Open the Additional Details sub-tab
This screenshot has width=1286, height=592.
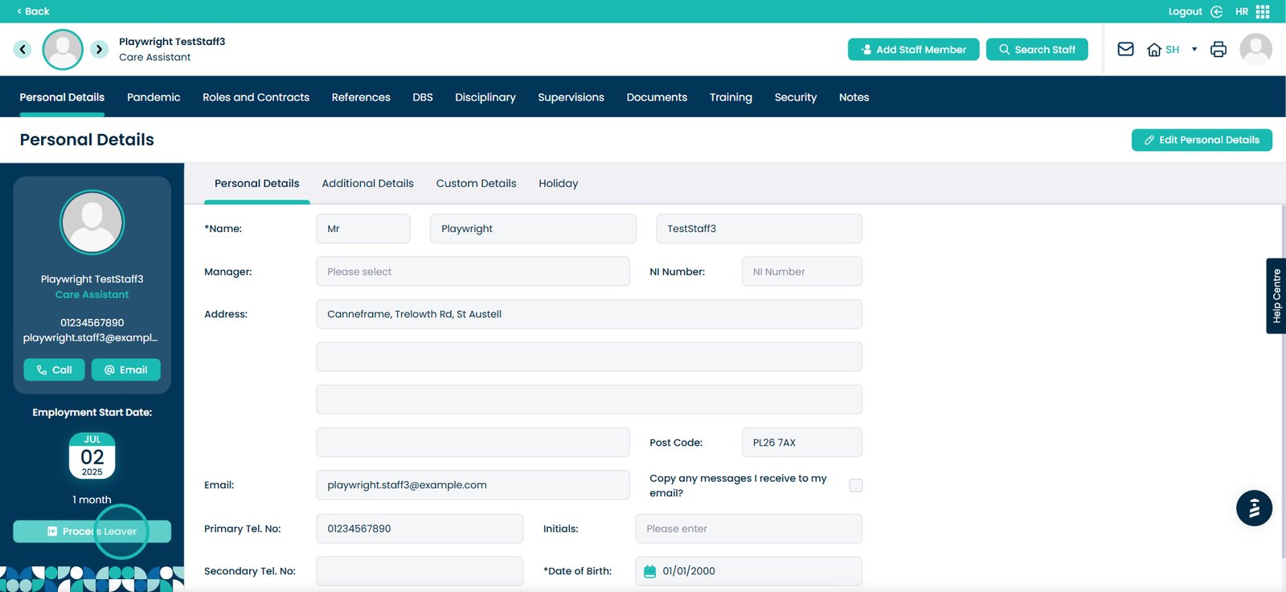pyautogui.click(x=367, y=183)
